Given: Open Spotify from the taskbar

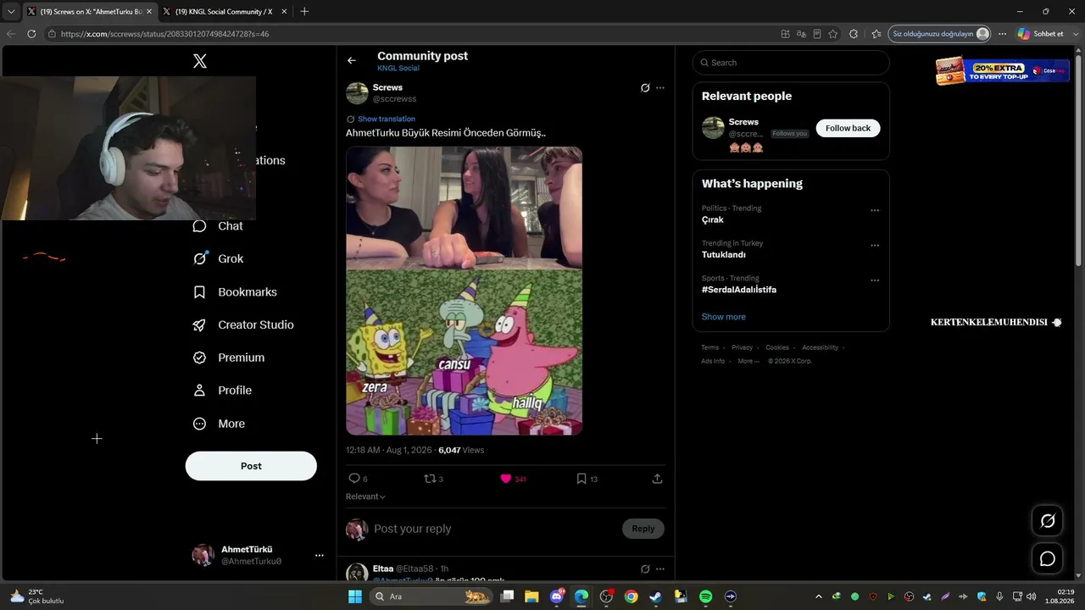Looking at the screenshot, I should pos(706,596).
